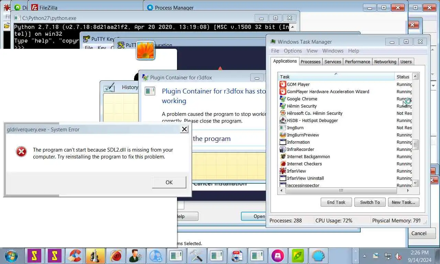The height and width of the screenshot is (264, 440).
Task: Switch to the Performance tab
Action: 357,62
